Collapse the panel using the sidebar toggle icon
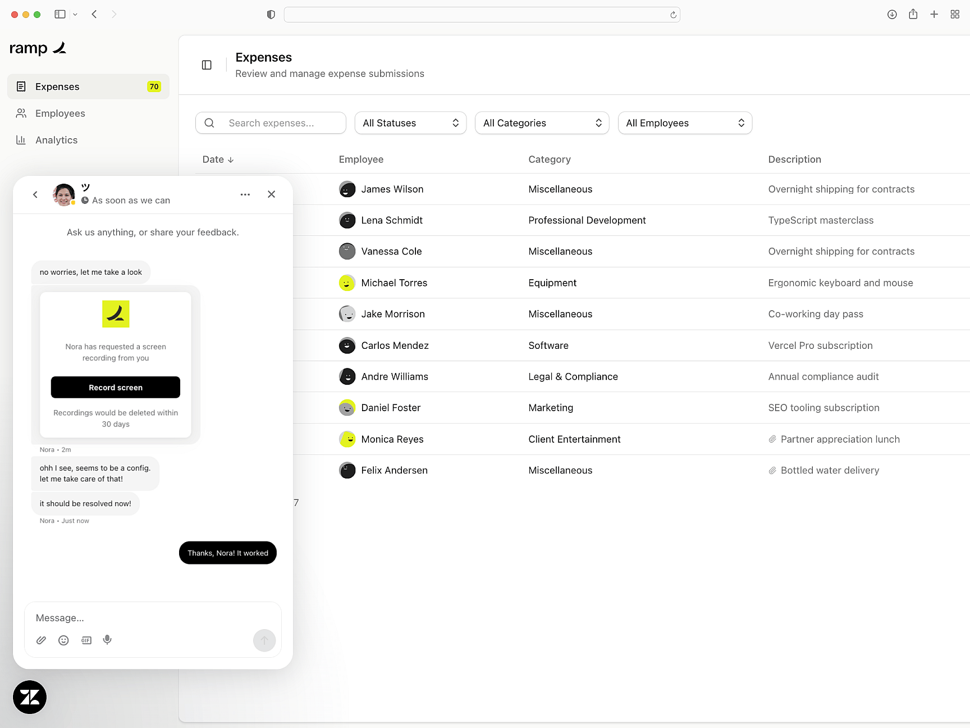Image resolution: width=970 pixels, height=728 pixels. click(x=206, y=65)
